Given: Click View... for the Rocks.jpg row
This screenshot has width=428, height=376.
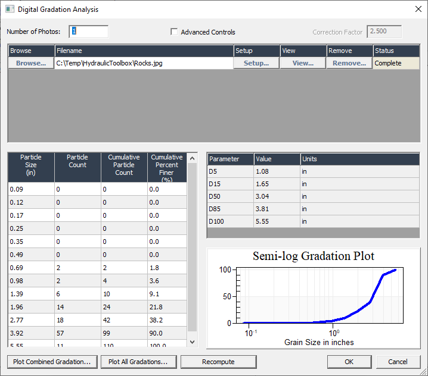Looking at the screenshot, I should point(303,63).
